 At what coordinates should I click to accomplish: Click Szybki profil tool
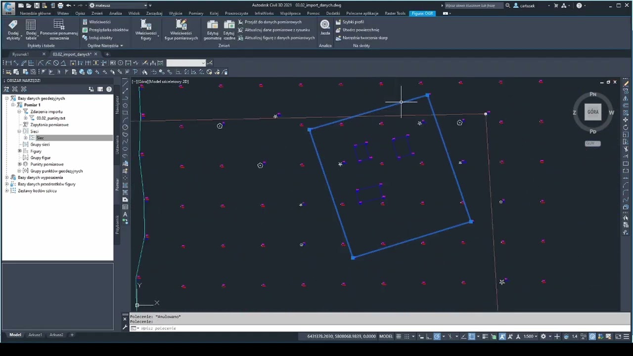(x=349, y=22)
